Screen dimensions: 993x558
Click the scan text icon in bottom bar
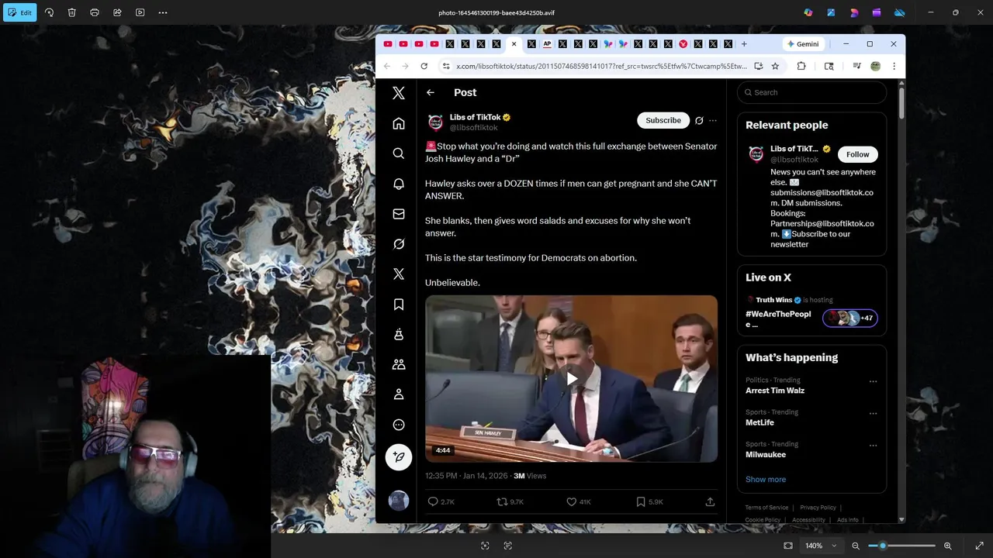508,546
